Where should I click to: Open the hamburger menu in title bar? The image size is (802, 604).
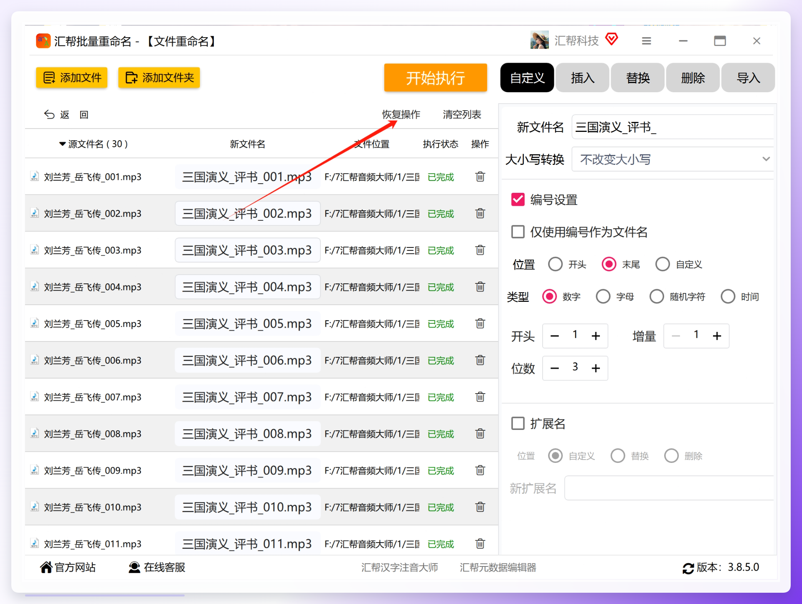point(646,41)
